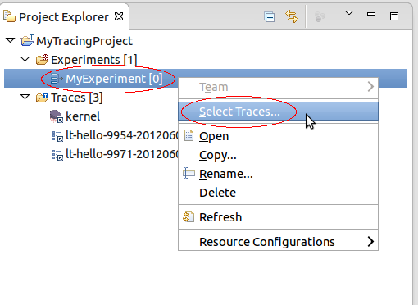Viewport: 418px width, 305px height.
Task: Expand the Resource Configurations submenu arrow
Action: tap(370, 242)
